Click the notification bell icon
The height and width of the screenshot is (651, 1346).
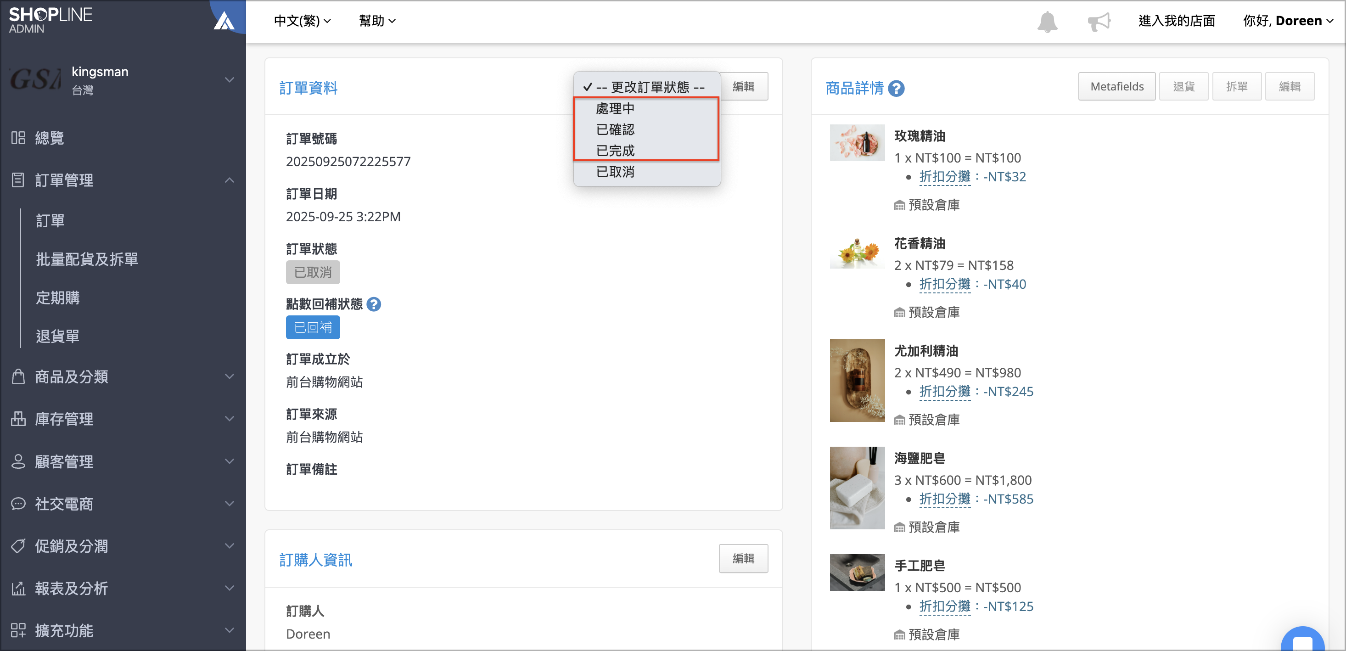[1047, 22]
